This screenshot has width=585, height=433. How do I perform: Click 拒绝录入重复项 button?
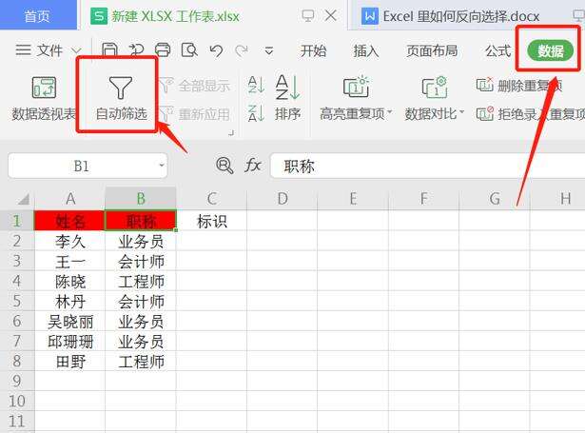coord(531,114)
